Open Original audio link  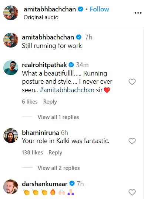[x=41, y=17]
